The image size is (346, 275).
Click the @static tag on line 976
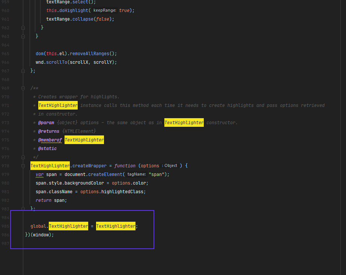coord(47,149)
